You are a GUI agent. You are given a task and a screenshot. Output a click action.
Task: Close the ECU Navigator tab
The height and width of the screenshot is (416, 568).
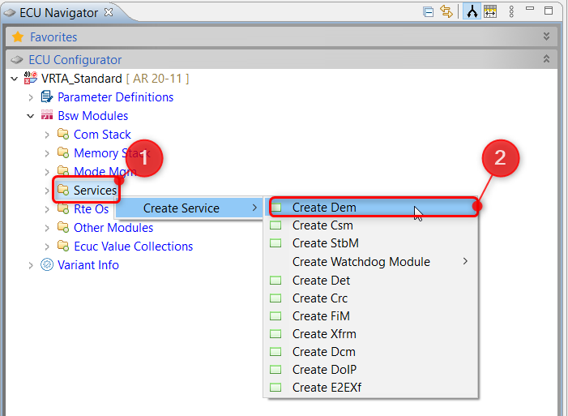pos(109,12)
